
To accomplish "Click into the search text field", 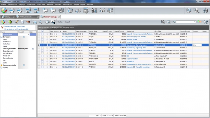I will [x=185, y=22].
